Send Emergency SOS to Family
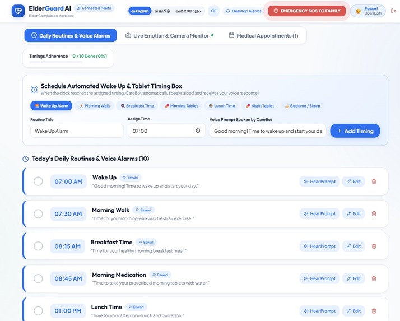Viewport: 400px width, 321px height. pos(307,11)
